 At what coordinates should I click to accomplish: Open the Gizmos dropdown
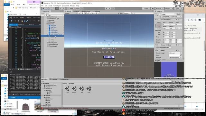tap(127, 13)
